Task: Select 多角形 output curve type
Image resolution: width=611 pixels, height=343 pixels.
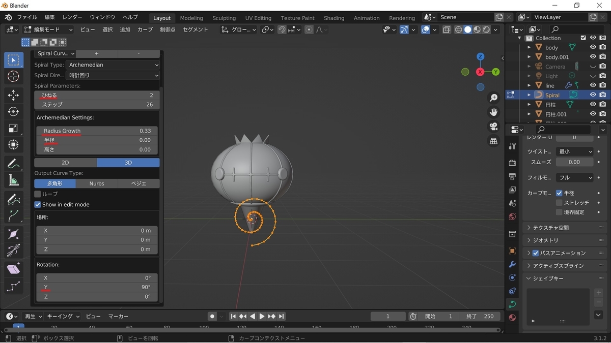Action: (x=55, y=183)
